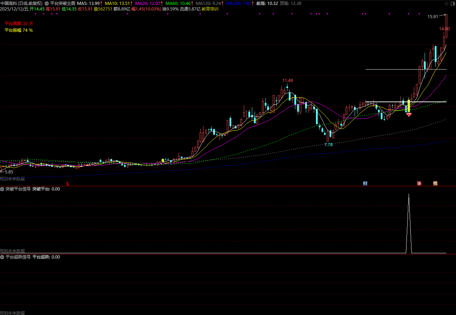Click the 平台突破主图 indicator name

point(63,3)
